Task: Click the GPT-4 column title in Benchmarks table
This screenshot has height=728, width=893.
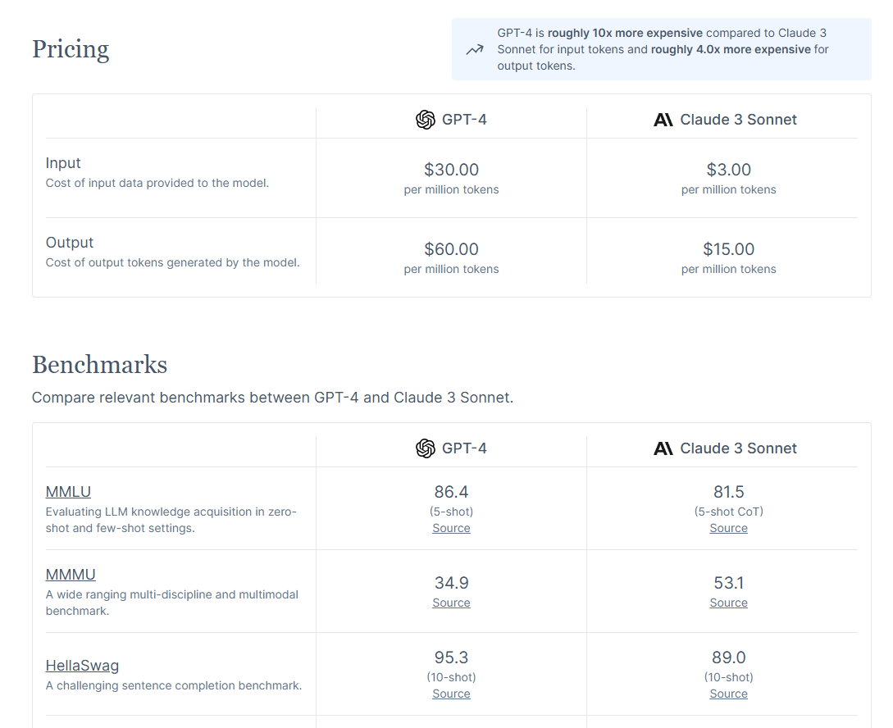Action: (464, 448)
